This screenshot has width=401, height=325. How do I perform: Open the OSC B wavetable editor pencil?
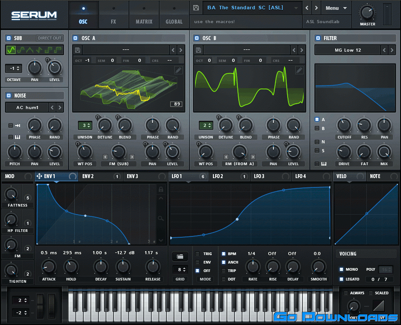(x=299, y=70)
